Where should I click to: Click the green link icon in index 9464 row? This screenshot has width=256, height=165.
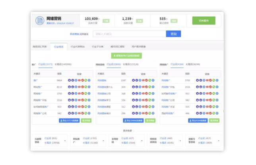(86, 80)
